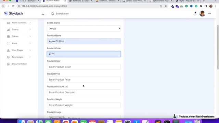Click the Product Name field
This screenshot has height=123, width=219.
pyautogui.click(x=84, y=41)
